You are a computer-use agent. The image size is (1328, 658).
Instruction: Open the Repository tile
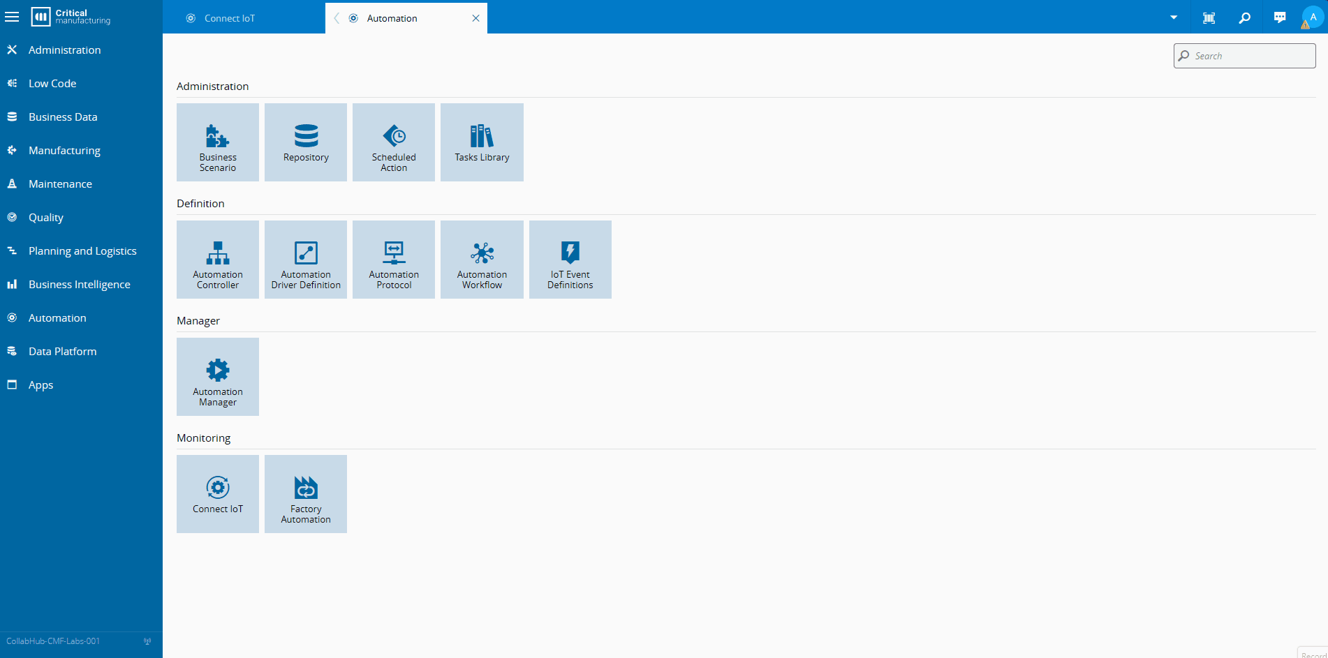[x=306, y=142]
